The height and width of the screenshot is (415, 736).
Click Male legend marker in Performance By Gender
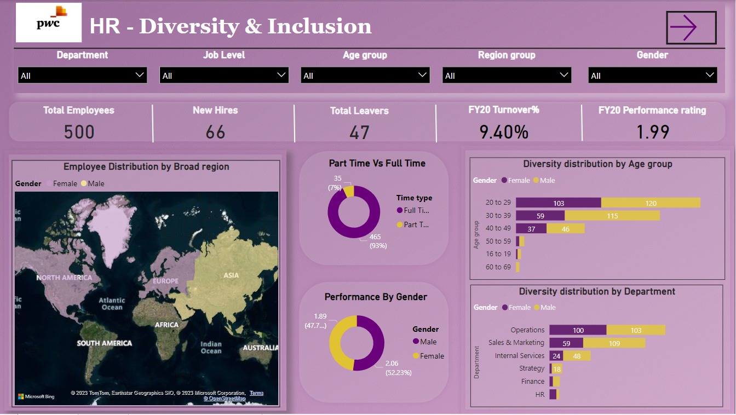[416, 342]
